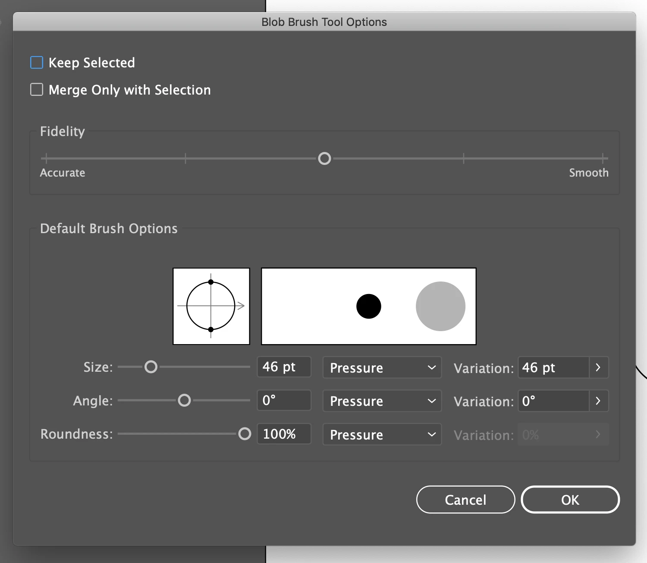The image size is (647, 563).
Task: Click the Size value field 46 pt
Action: click(284, 367)
